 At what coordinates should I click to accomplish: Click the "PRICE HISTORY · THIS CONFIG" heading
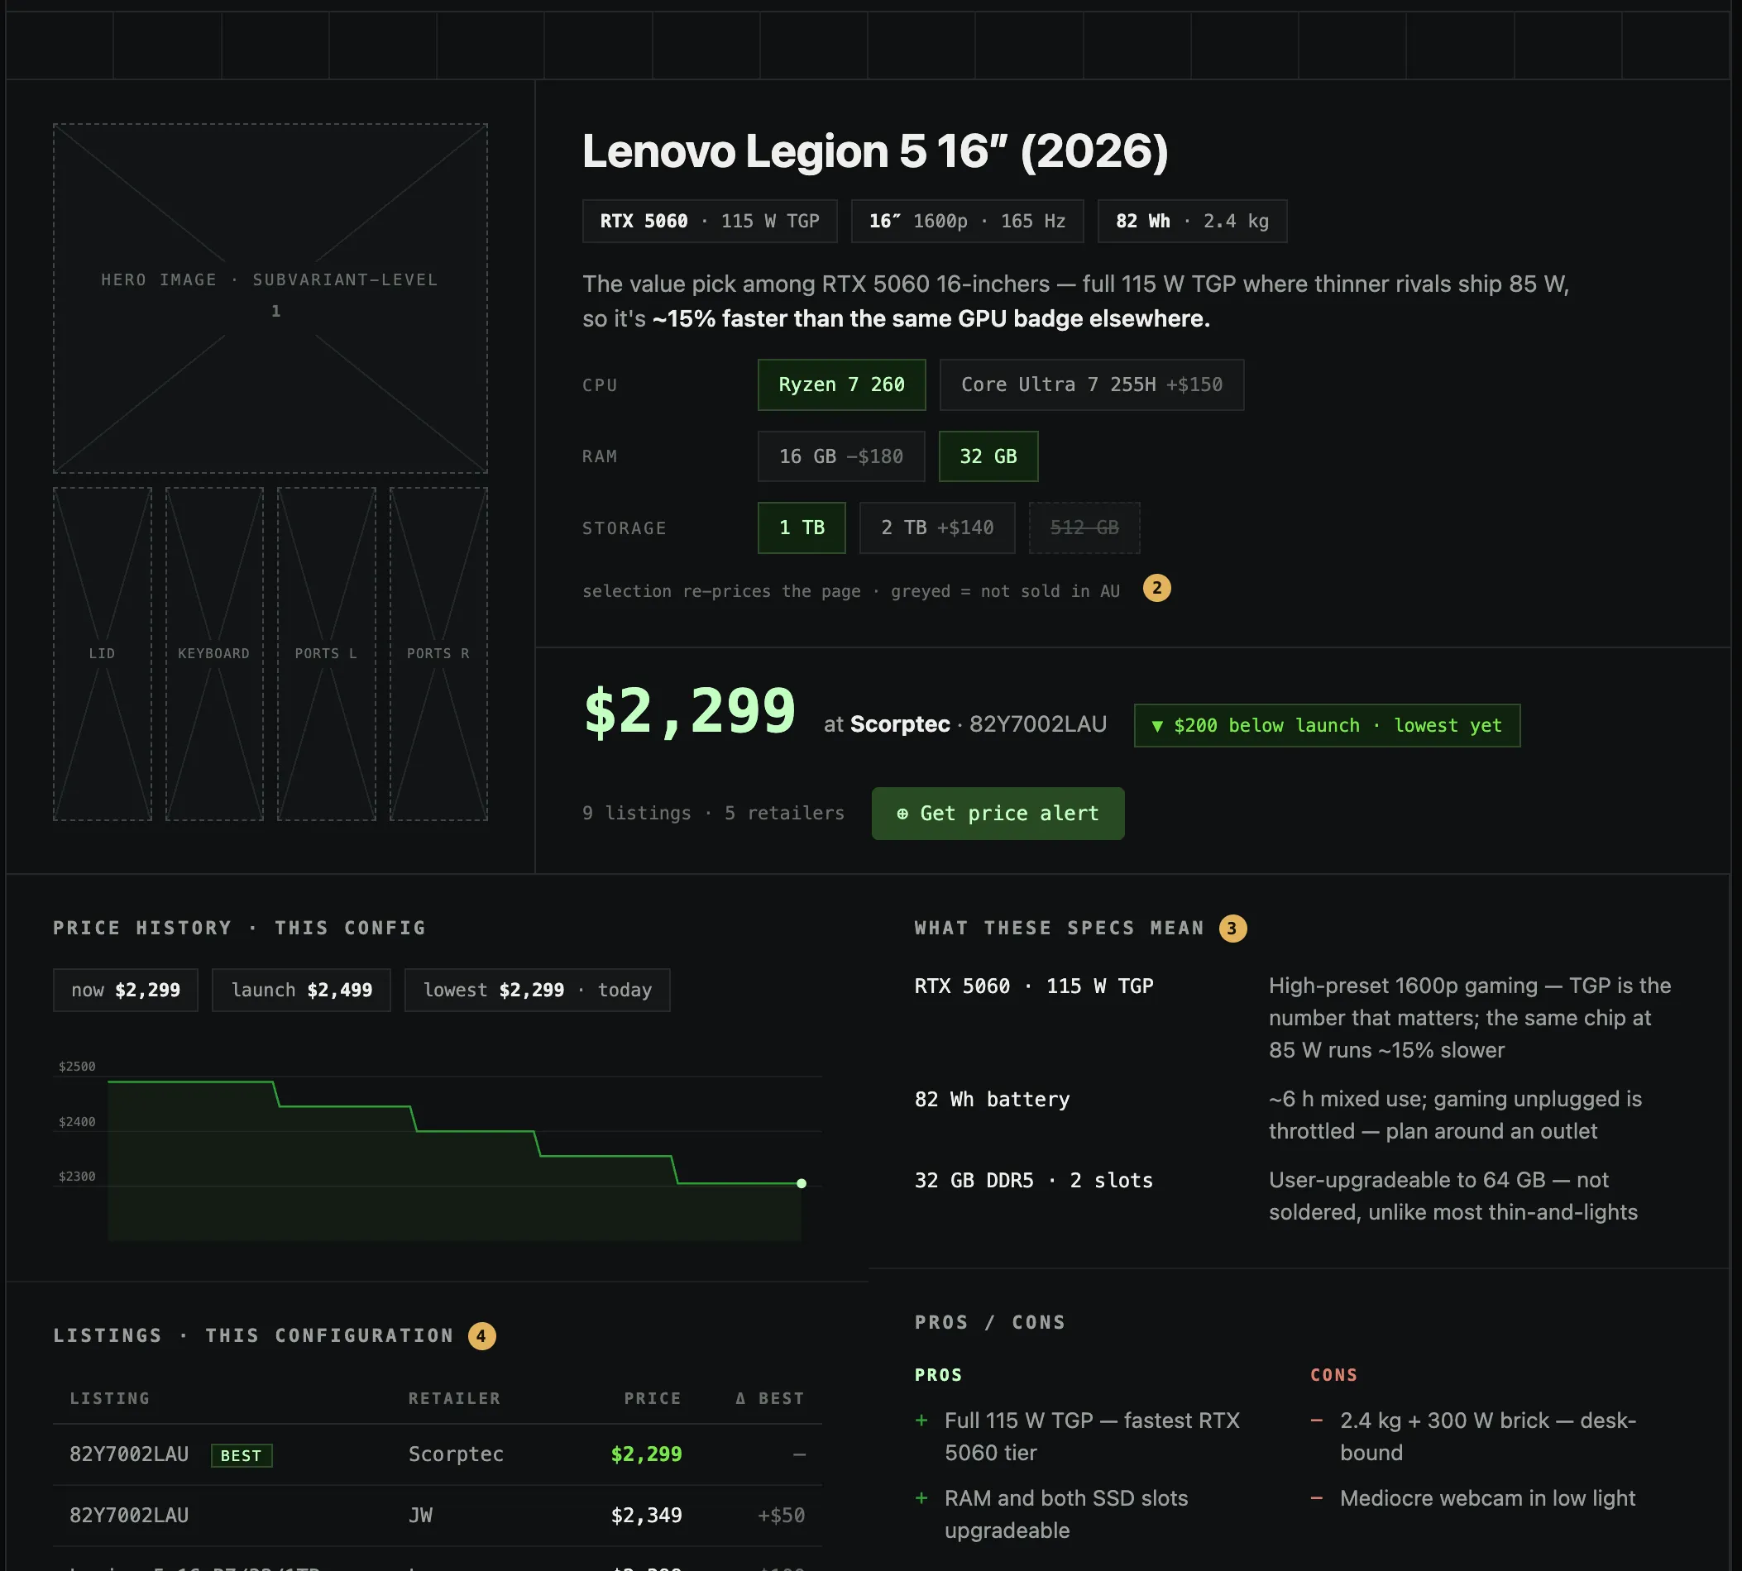click(x=239, y=928)
